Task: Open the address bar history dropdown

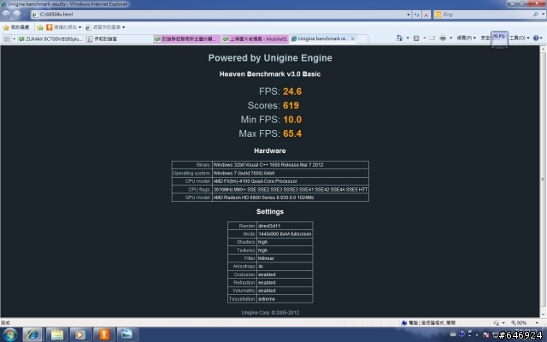Action: [409, 15]
